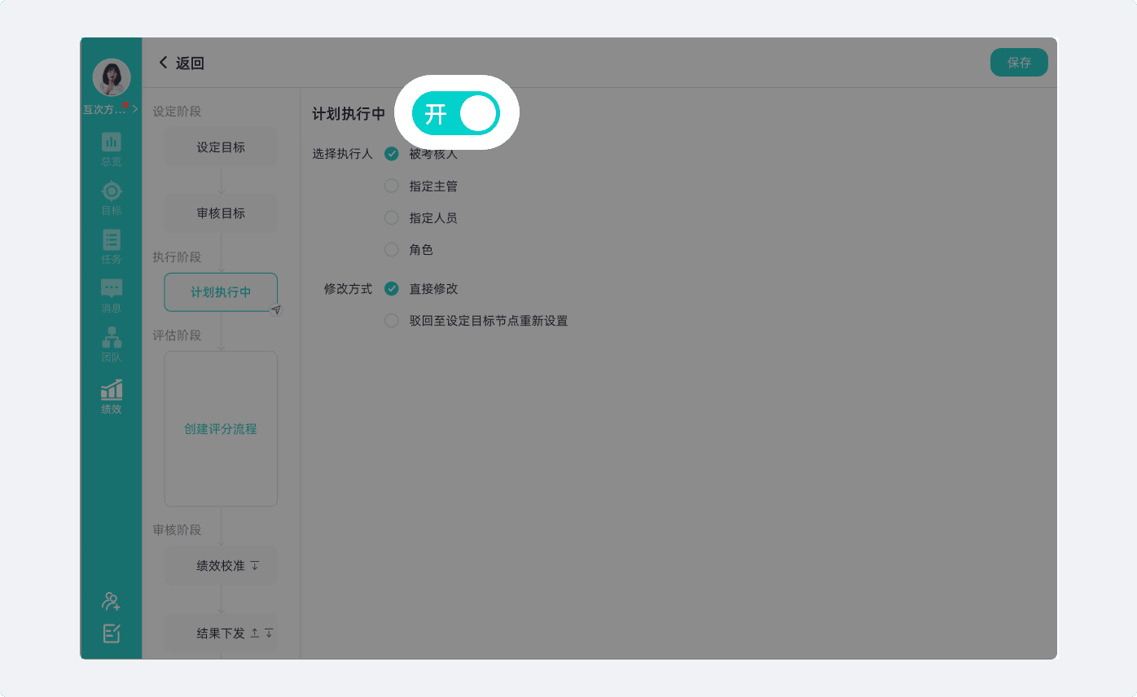The height and width of the screenshot is (697, 1137).
Task: Click the 选择执行人 label
Action: click(x=342, y=154)
